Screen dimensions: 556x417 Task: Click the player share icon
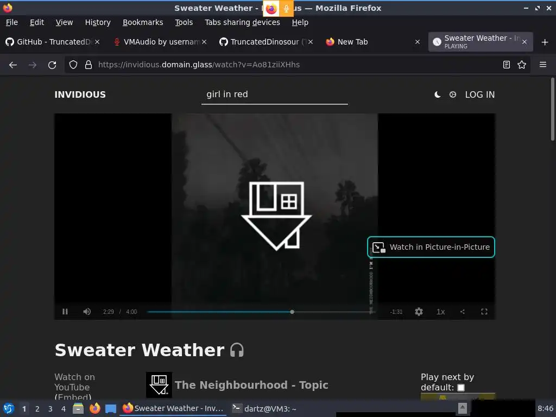point(463,312)
